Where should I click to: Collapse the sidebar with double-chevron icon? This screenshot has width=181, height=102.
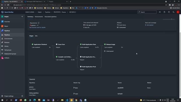pyautogui.click(x=22, y=96)
